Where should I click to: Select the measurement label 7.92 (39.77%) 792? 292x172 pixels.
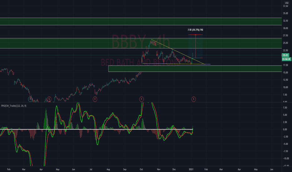[x=196, y=30]
